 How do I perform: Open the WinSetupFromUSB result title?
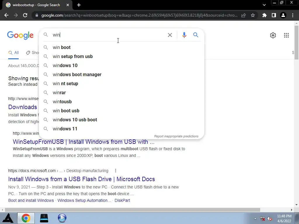pyautogui.click(x=84, y=142)
